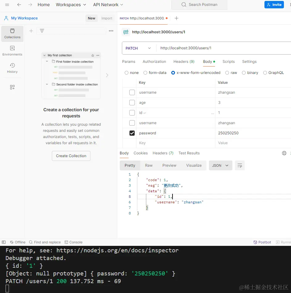This screenshot has width=291, height=293.
Task: Enable the age row checkbox
Action: (132, 103)
